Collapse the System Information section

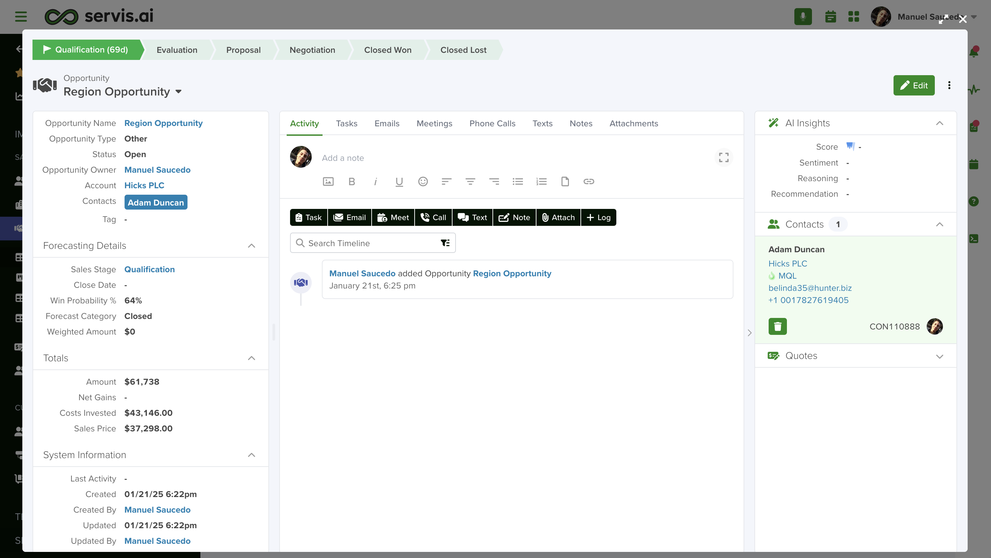click(251, 455)
